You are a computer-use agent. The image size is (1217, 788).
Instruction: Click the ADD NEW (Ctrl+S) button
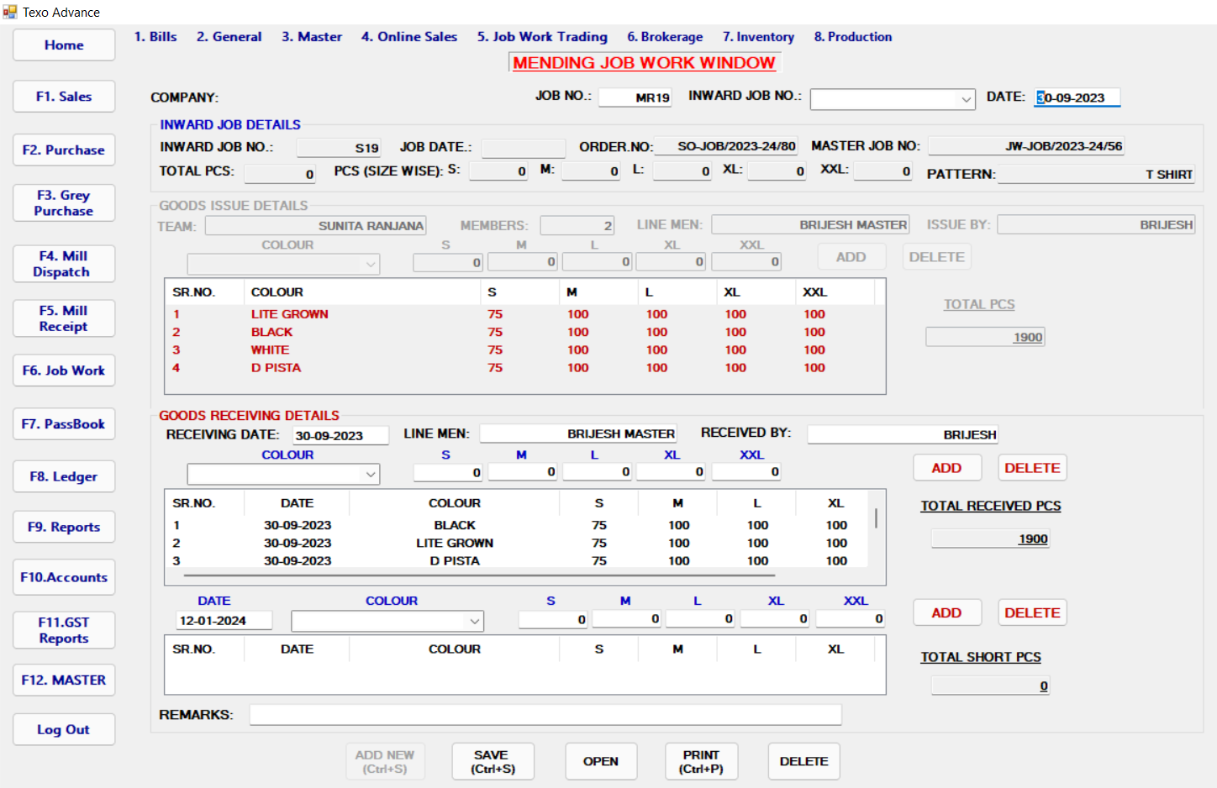[x=385, y=762]
